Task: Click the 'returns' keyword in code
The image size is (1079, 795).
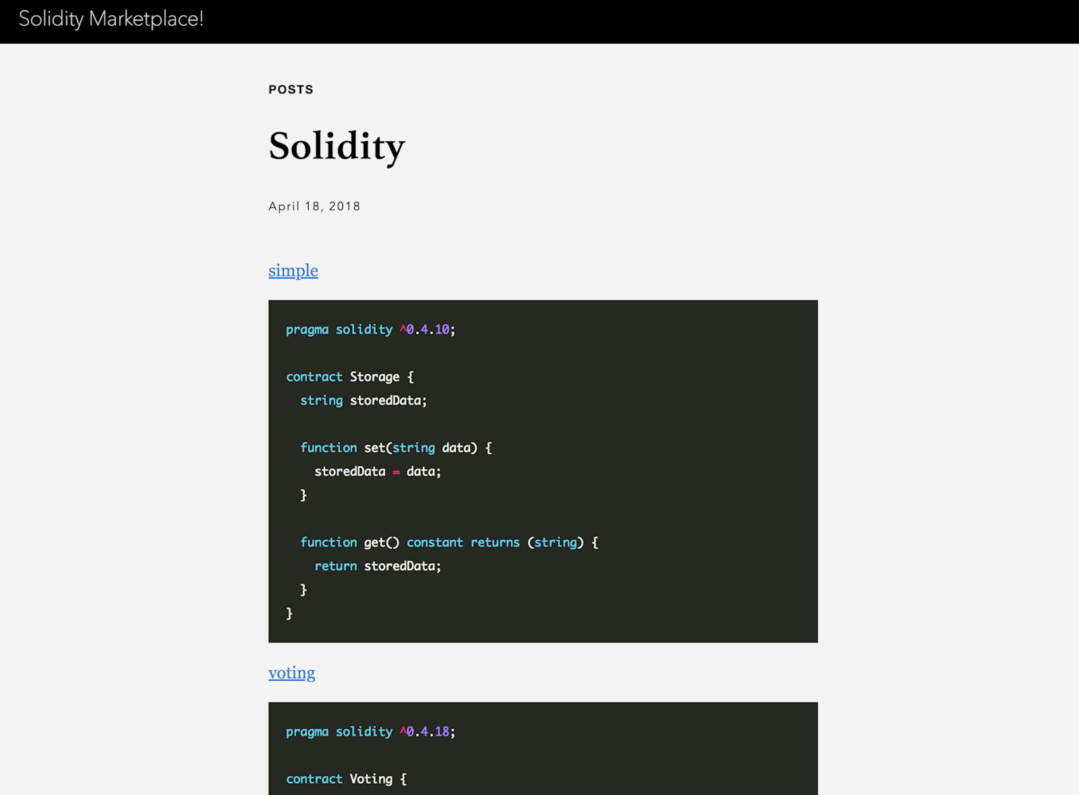Action: (495, 542)
